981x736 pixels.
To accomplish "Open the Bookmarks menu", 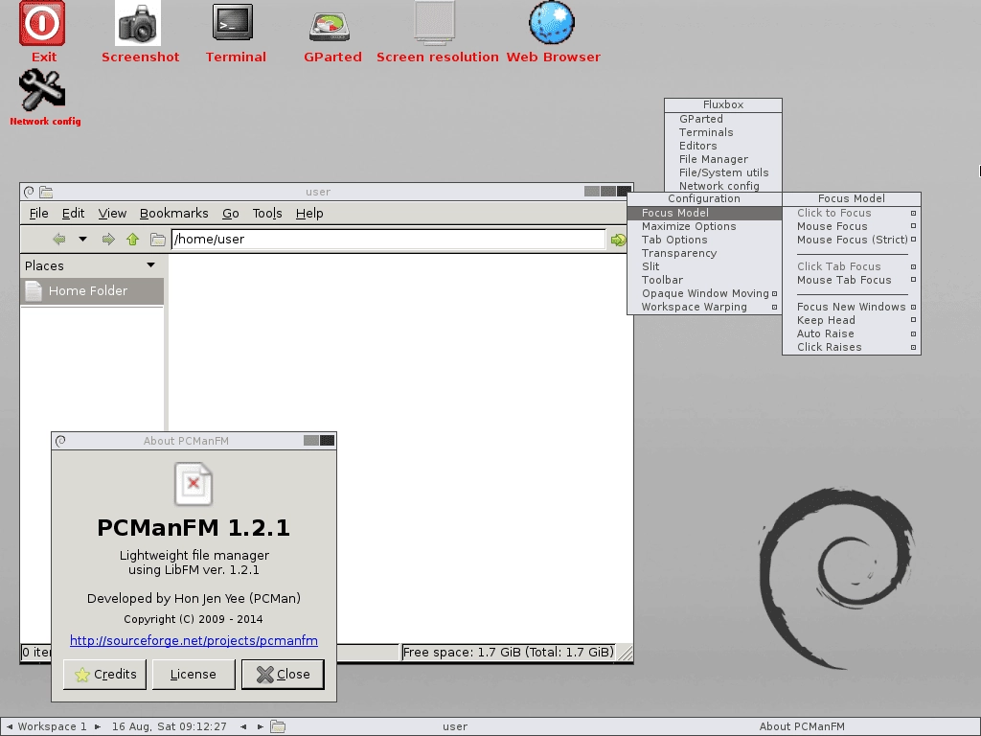I will 174,214.
